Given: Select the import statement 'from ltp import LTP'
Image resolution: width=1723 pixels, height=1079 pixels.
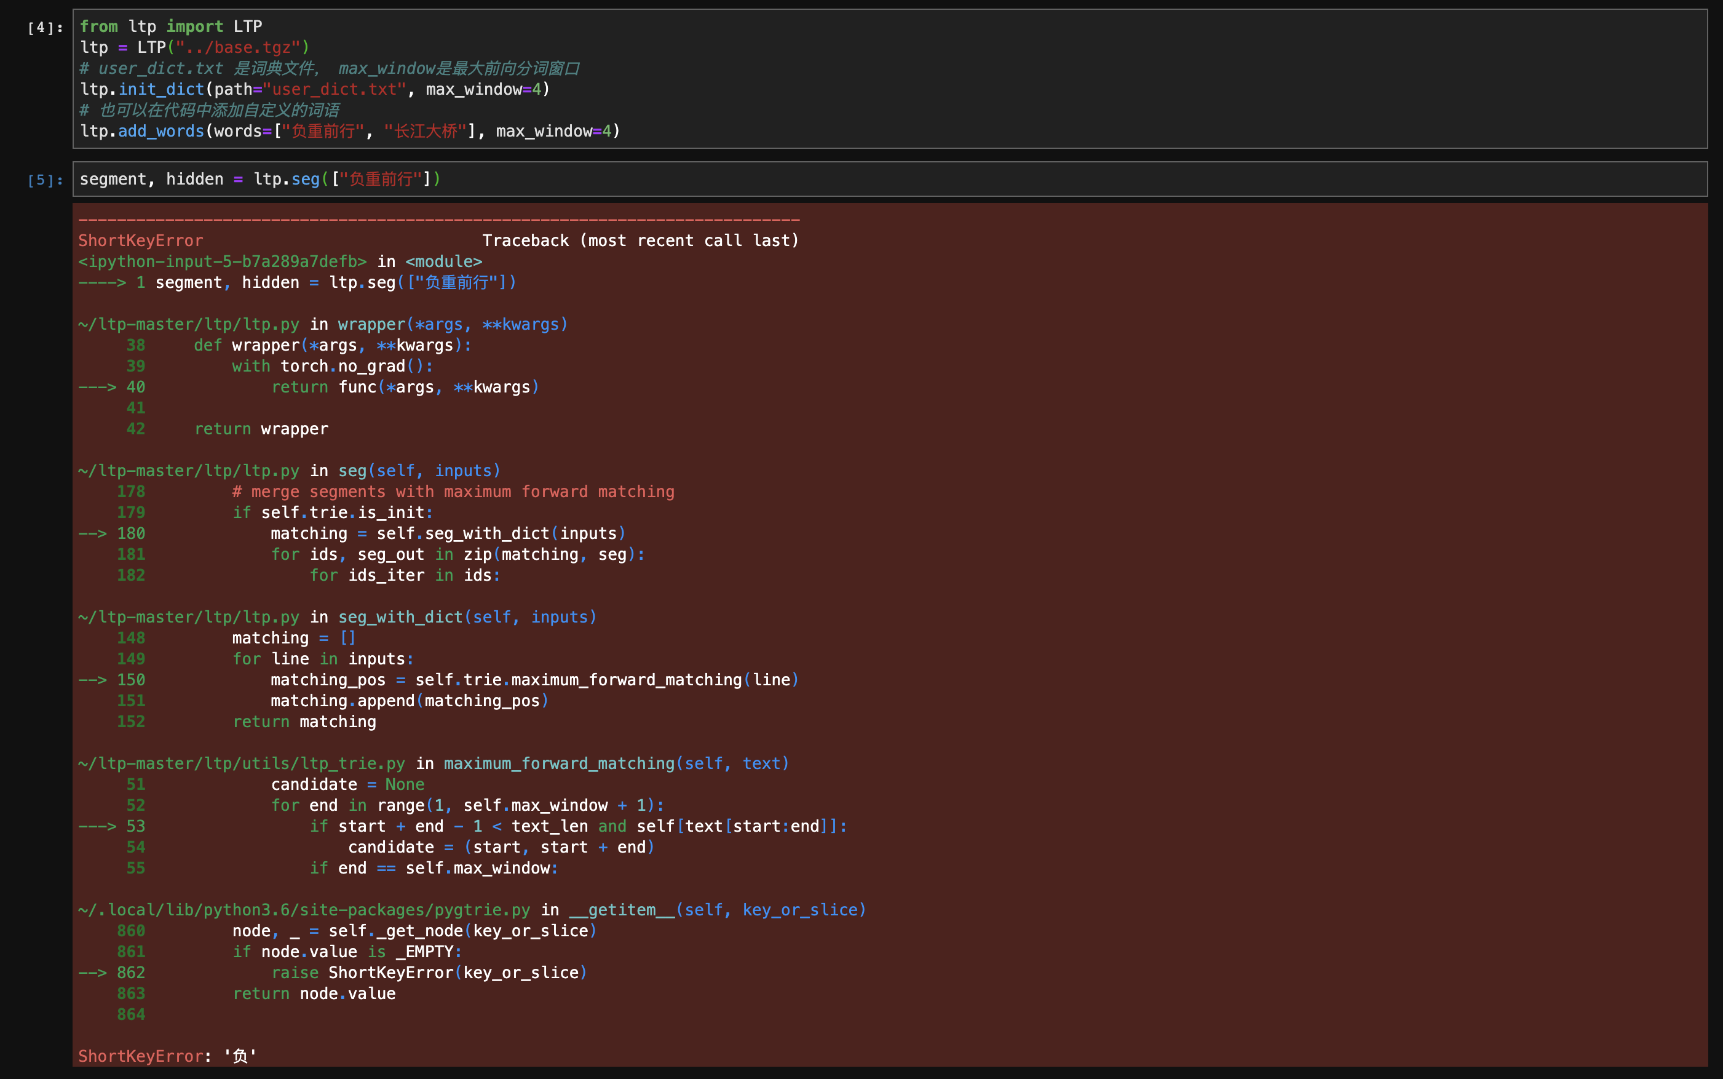Looking at the screenshot, I should tap(171, 26).
